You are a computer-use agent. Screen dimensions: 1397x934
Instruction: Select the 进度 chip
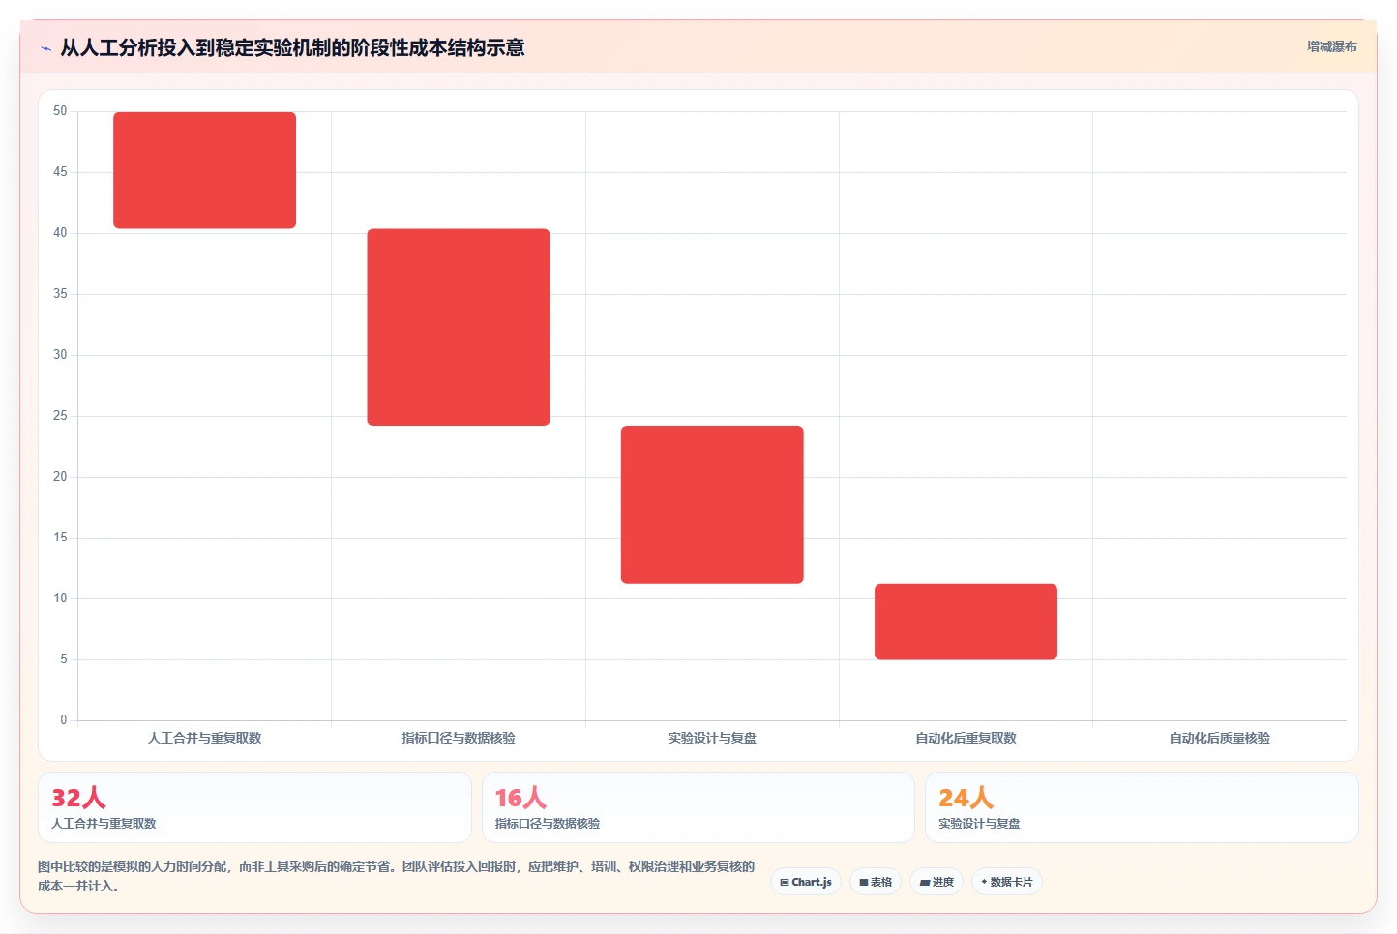[x=936, y=882]
